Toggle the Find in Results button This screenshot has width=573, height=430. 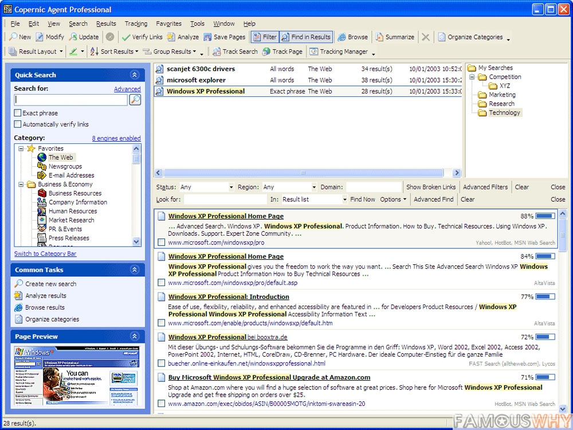(x=306, y=37)
